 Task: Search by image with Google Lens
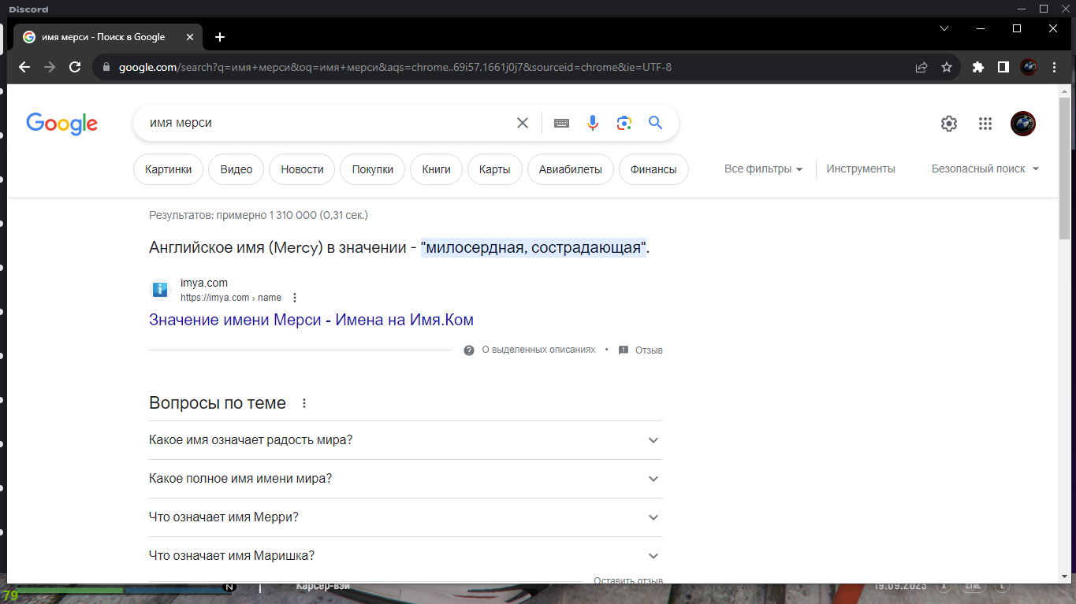624,123
